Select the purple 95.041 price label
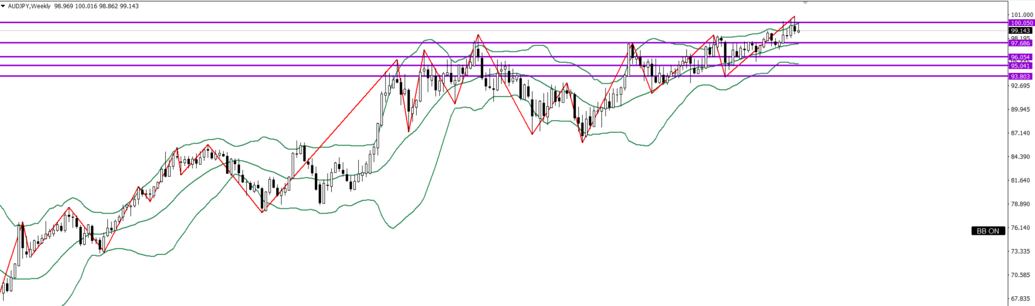Image resolution: width=1035 pixels, height=306 pixels. click(1021, 66)
